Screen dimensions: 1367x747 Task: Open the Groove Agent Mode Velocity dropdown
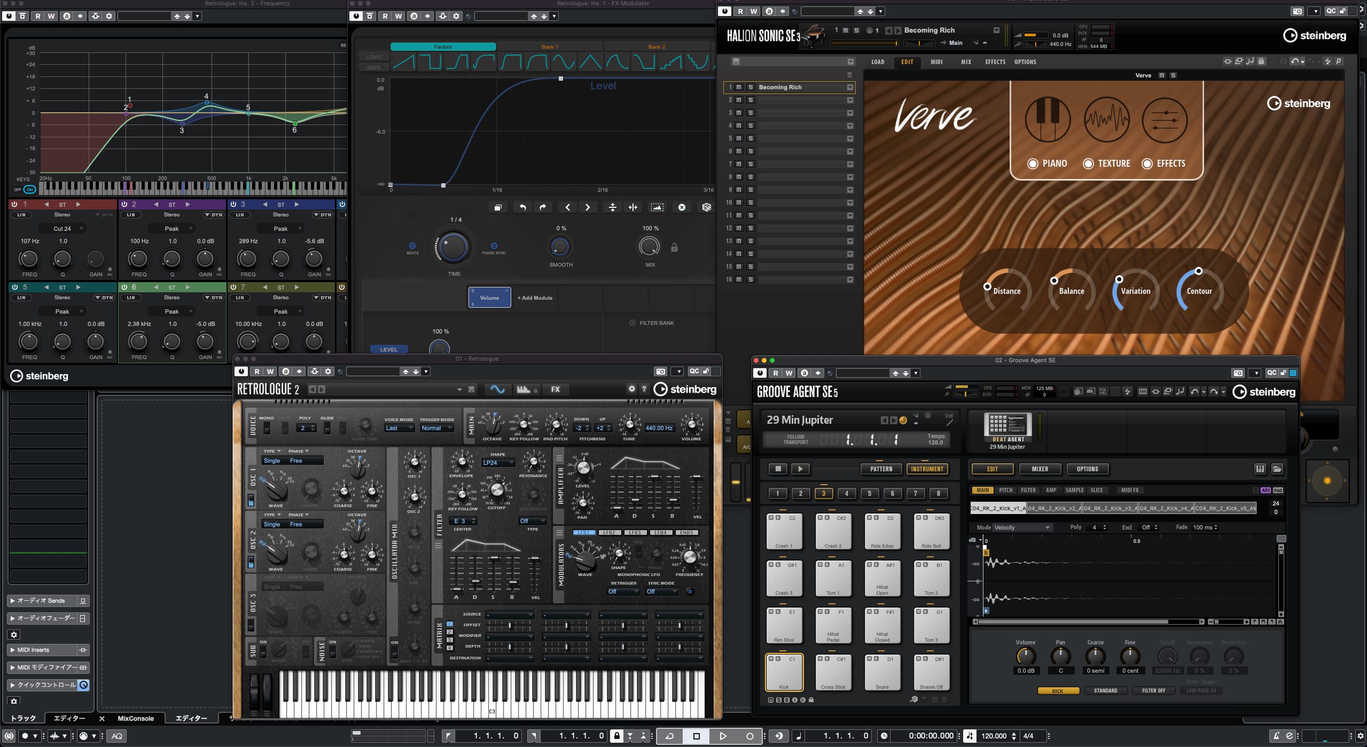tap(1022, 527)
